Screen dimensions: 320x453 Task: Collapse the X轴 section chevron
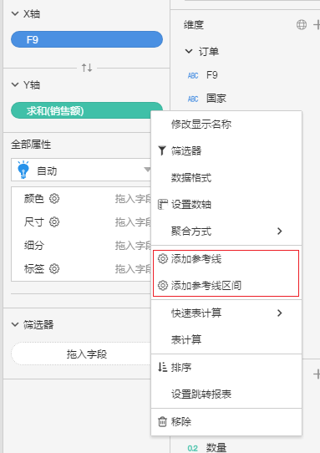[15, 13]
